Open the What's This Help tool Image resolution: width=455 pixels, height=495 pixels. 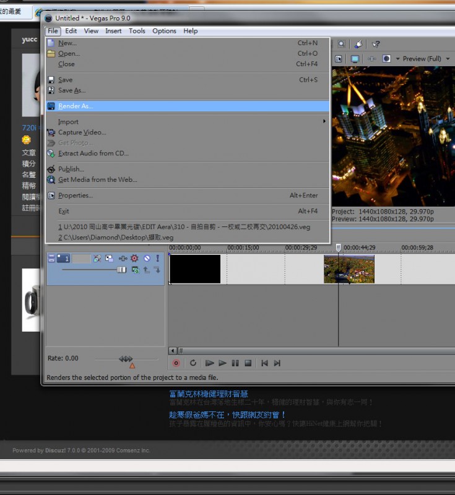[375, 45]
